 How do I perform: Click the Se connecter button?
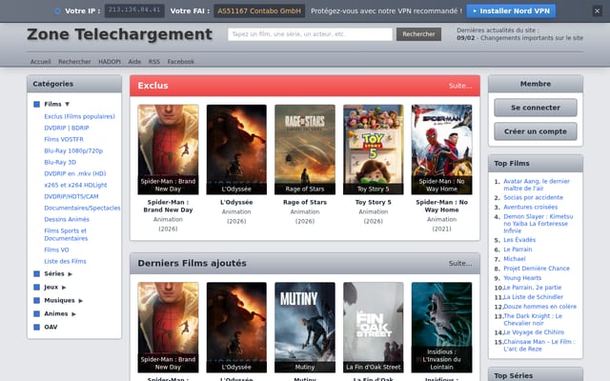(536, 108)
